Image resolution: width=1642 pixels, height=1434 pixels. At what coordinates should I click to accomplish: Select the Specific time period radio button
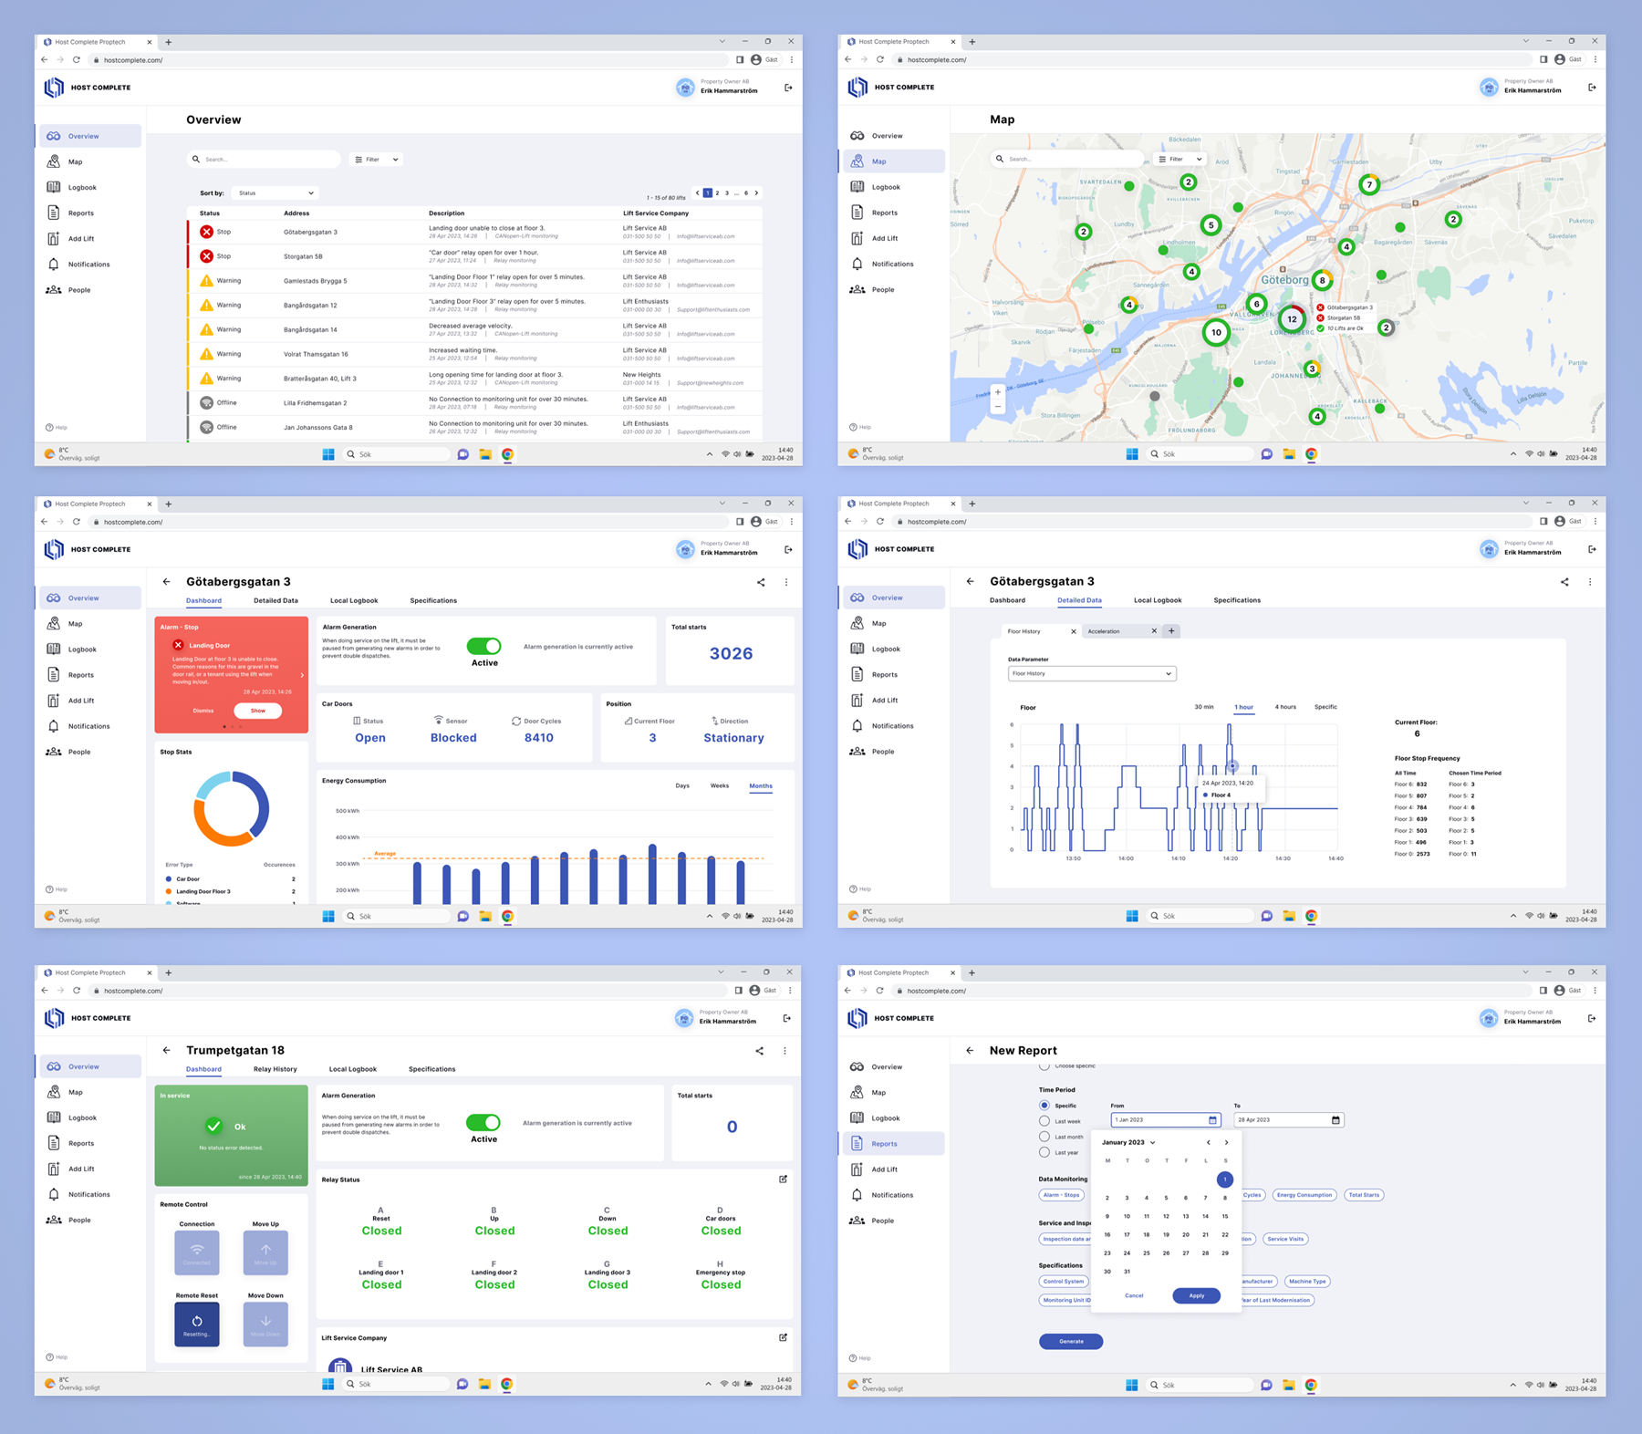1044,1106
